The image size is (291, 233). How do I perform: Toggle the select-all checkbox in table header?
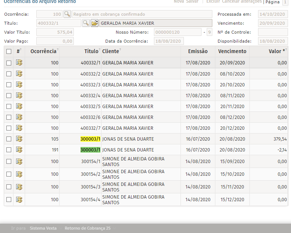[9, 52]
